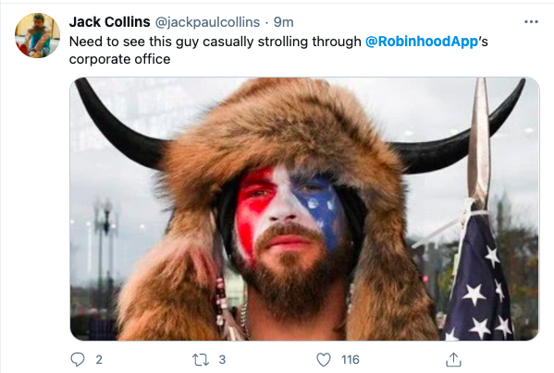Open the attached tweet photo
Viewport: 554px width, 373px height.
[304, 209]
